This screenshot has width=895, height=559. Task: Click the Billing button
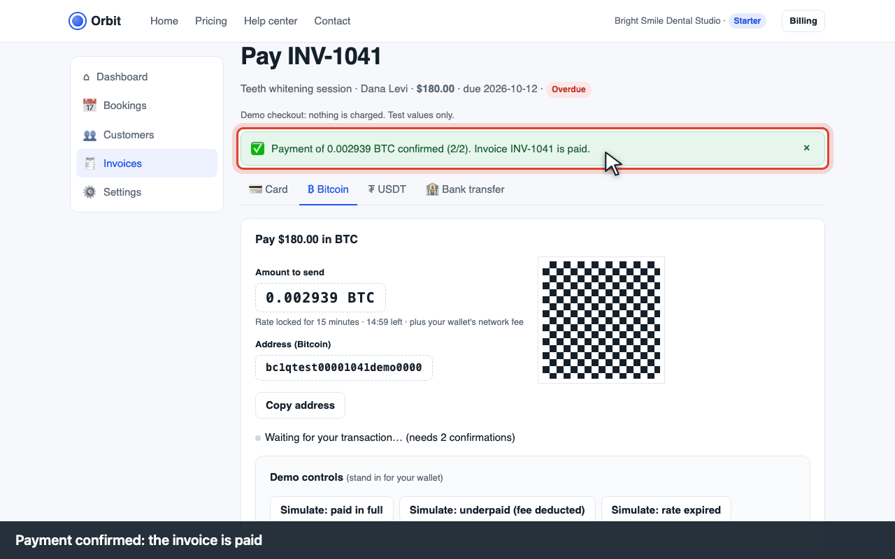click(803, 21)
